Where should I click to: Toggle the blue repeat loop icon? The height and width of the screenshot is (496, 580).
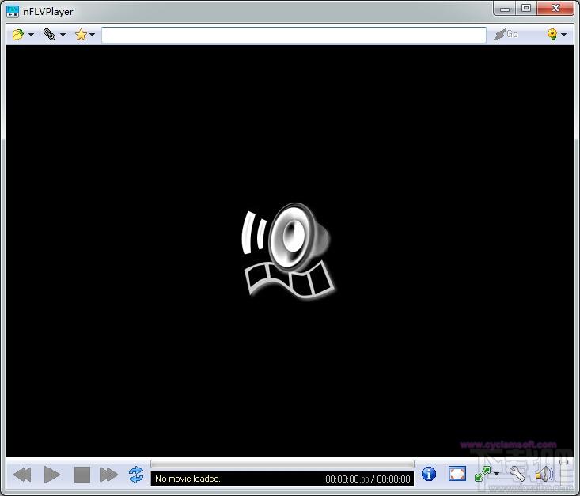pyautogui.click(x=136, y=475)
